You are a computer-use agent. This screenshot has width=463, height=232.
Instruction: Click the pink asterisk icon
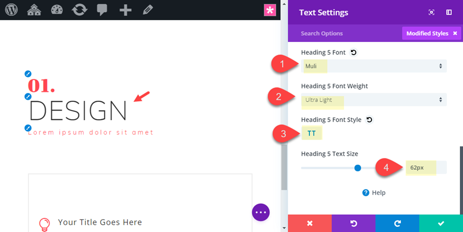tap(269, 10)
